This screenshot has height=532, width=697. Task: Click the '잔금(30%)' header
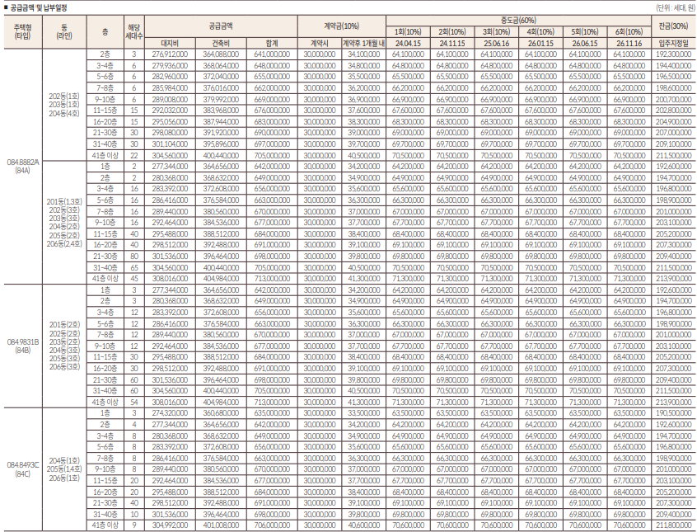point(674,26)
